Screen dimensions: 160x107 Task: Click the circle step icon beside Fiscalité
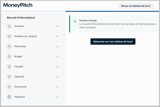(x=9, y=66)
